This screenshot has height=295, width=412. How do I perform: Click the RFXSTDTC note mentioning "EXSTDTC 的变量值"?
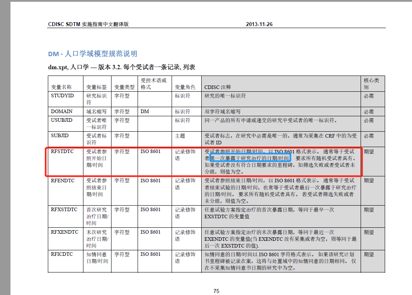click(x=269, y=213)
